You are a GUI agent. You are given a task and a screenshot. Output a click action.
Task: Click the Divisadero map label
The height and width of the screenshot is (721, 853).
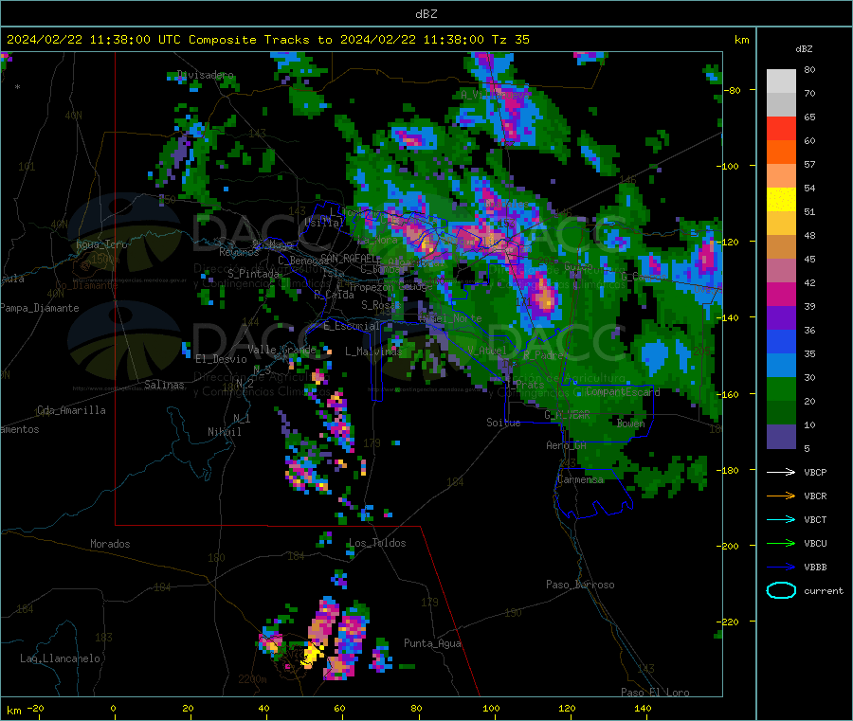pos(206,75)
